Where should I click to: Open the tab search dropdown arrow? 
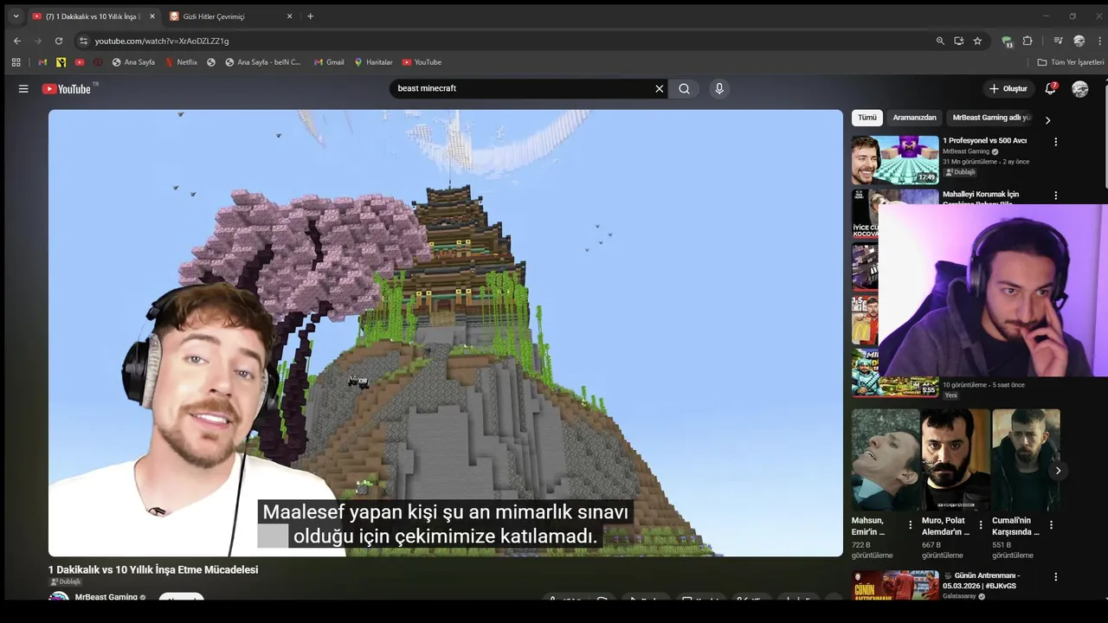click(x=16, y=16)
